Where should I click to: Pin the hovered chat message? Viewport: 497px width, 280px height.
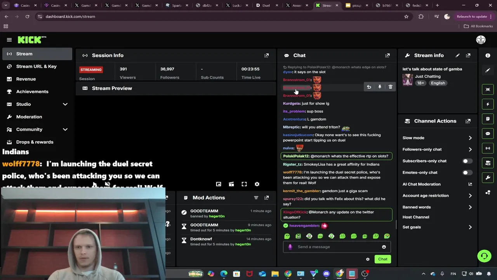tap(380, 87)
